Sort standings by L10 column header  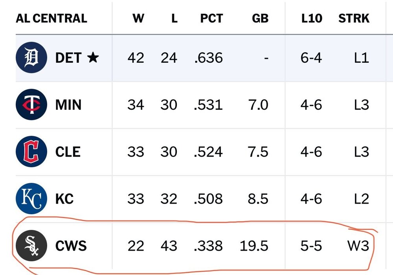[x=311, y=18]
